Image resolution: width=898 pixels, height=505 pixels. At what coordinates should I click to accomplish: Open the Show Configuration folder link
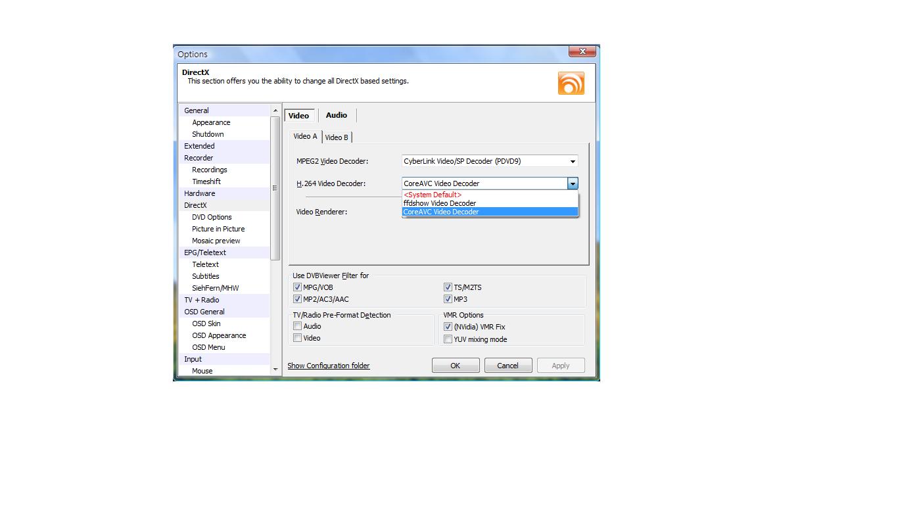tap(329, 366)
